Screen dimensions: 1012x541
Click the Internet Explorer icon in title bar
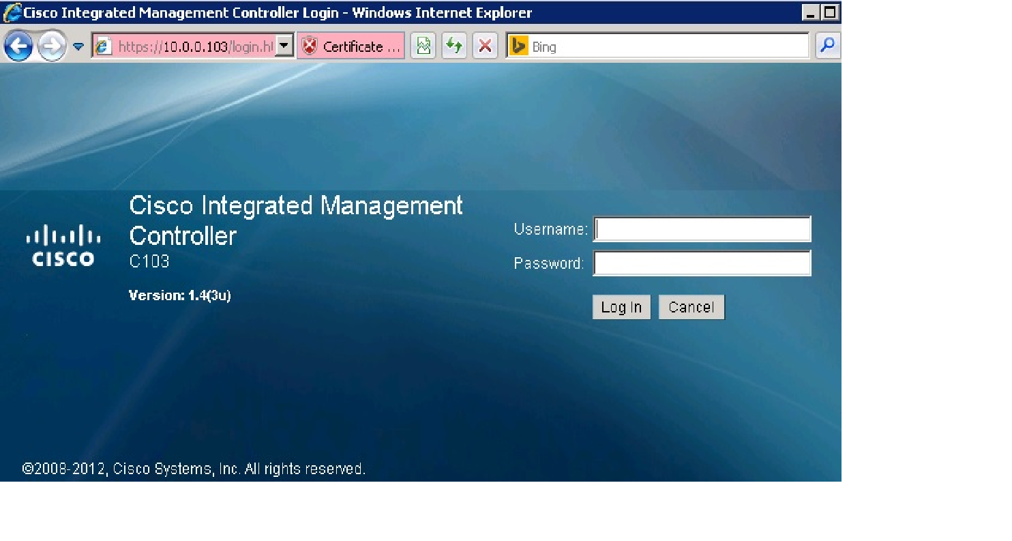(12, 12)
